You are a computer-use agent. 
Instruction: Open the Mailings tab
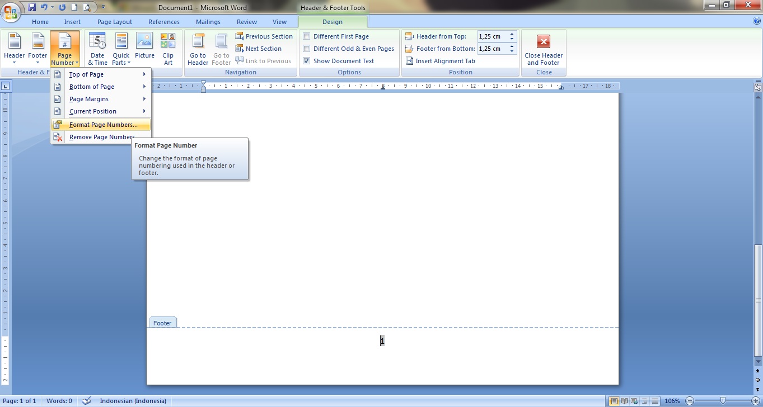click(208, 22)
